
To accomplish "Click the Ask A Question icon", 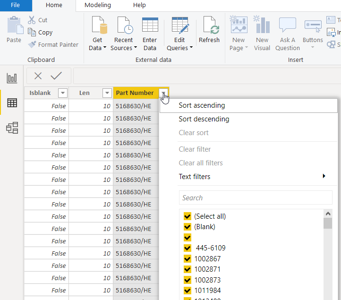I will 287,25.
